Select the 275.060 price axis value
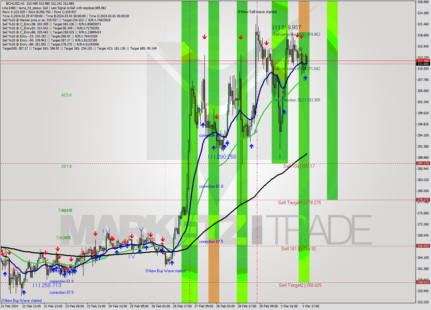The width and height of the screenshot is (431, 310). pyautogui.click(x=423, y=213)
